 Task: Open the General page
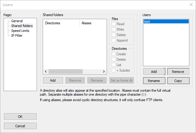coord(17,21)
